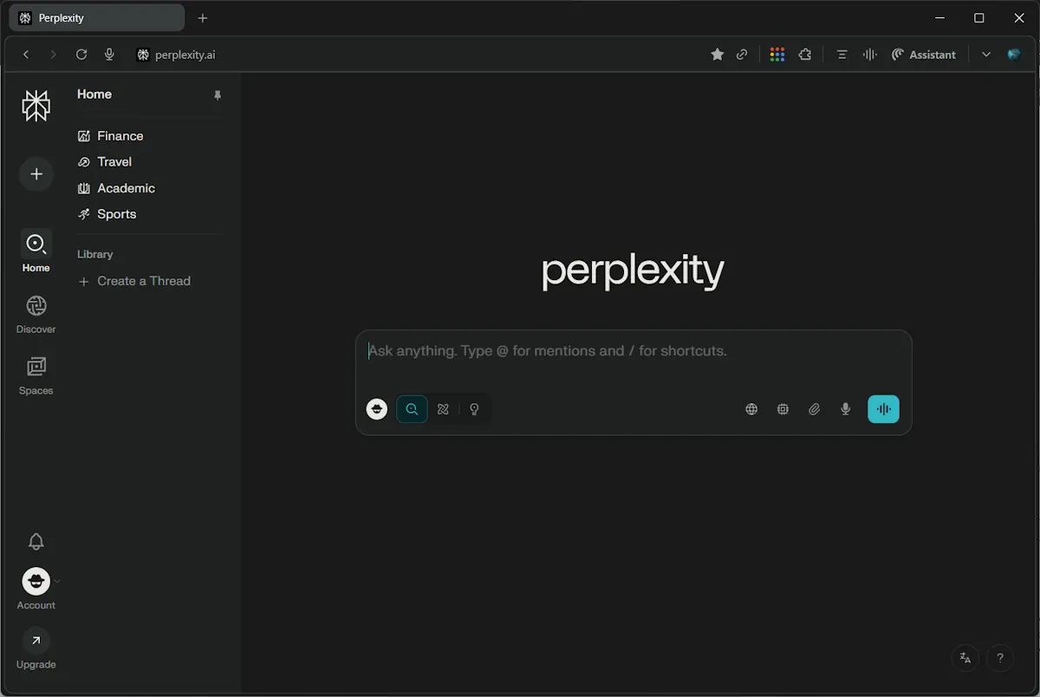Click the toolbar voice waveform icon
This screenshot has height=697, width=1040.
[869, 55]
